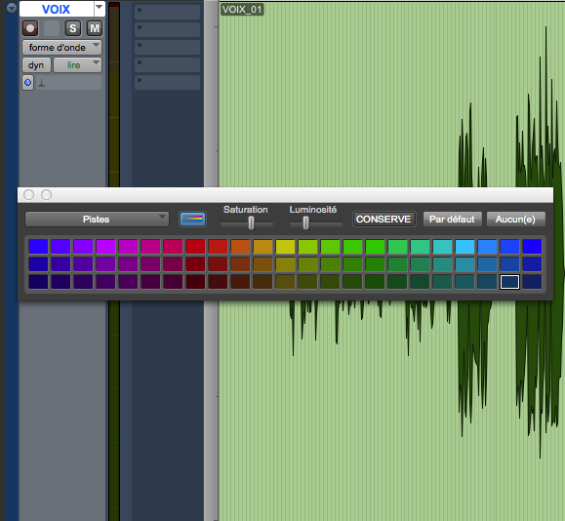Click the Luminosité slider handle
The width and height of the screenshot is (565, 521).
pos(305,223)
